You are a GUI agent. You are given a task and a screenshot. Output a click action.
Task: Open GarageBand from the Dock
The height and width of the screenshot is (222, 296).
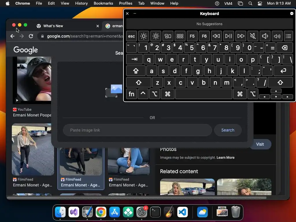click(169, 212)
